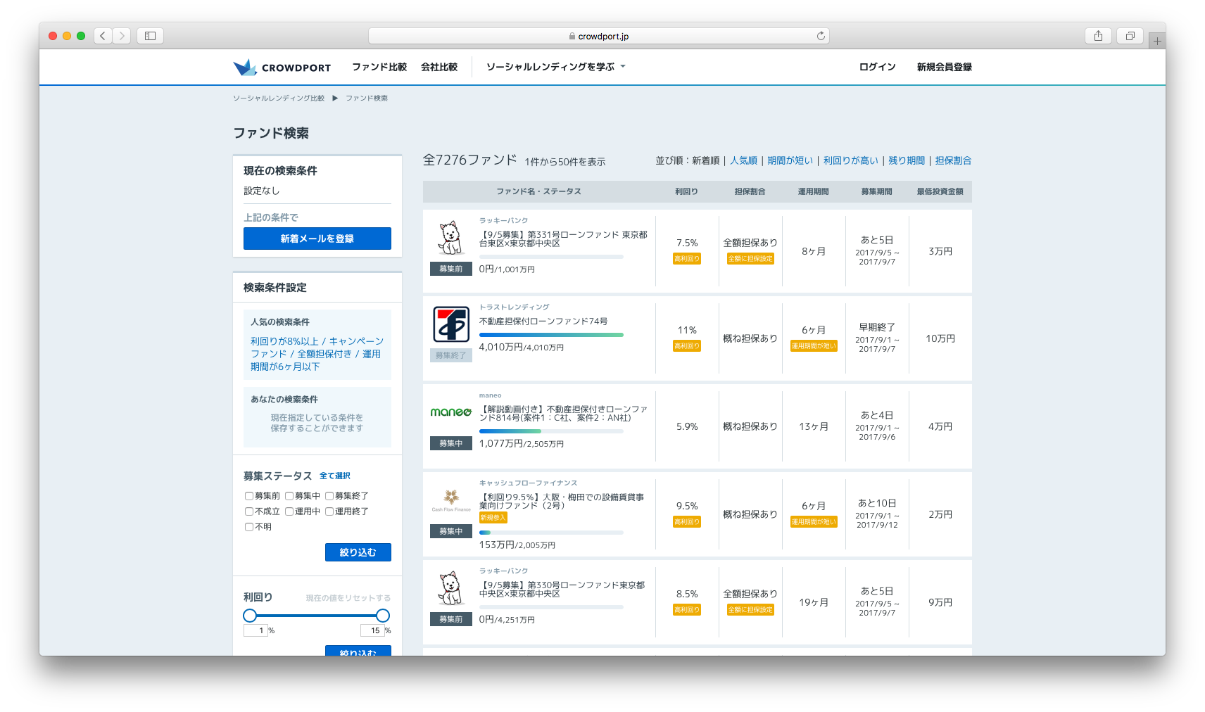The image size is (1205, 712).
Task: Reload the page with the refresh icon
Action: coord(821,36)
